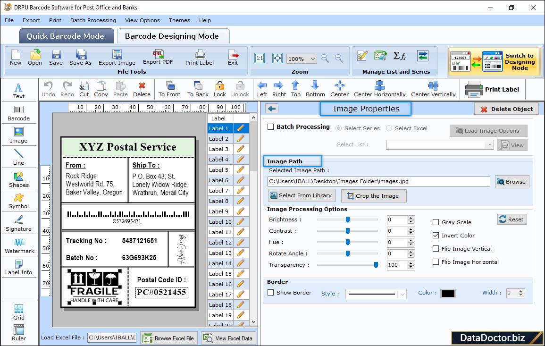Click Select From Library button
Image resolution: width=545 pixels, height=346 pixels.
pyautogui.click(x=302, y=195)
